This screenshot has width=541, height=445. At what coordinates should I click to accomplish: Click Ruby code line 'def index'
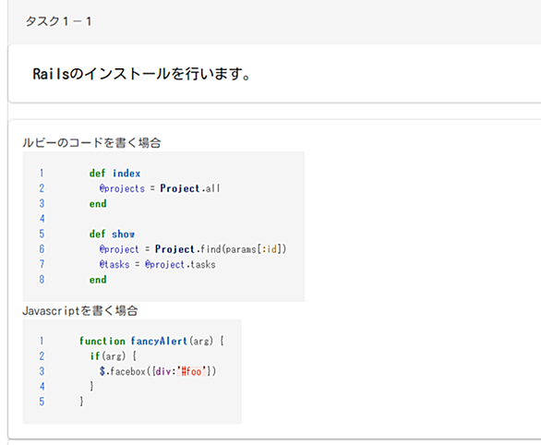(114, 173)
